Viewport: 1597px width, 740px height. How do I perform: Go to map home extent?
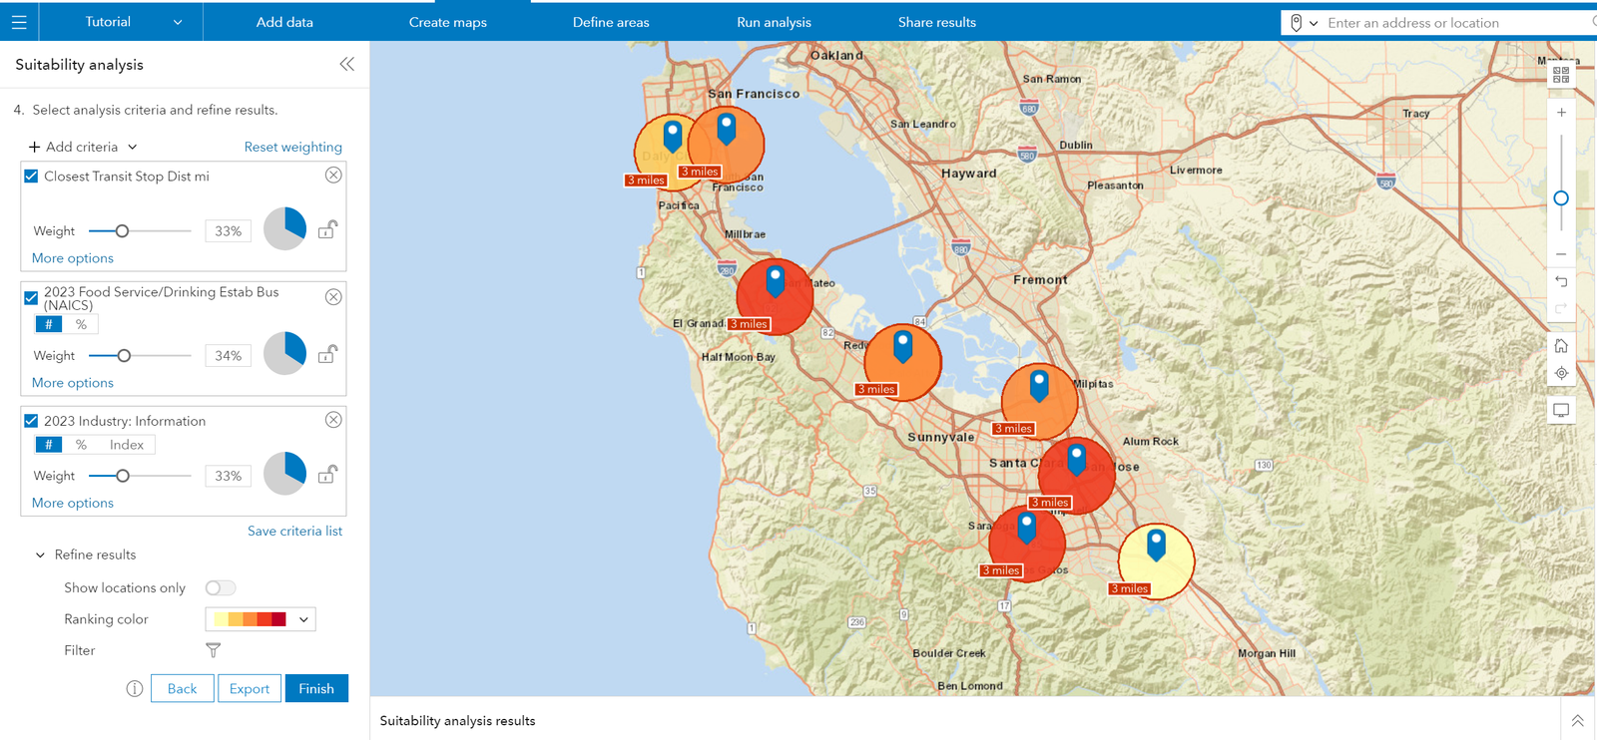(1561, 346)
